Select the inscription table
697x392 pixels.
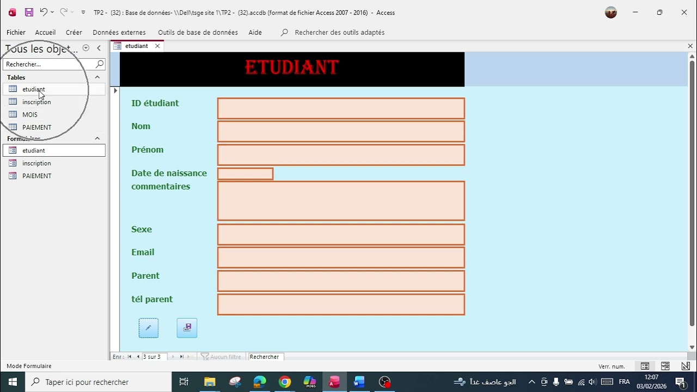coord(53,102)
